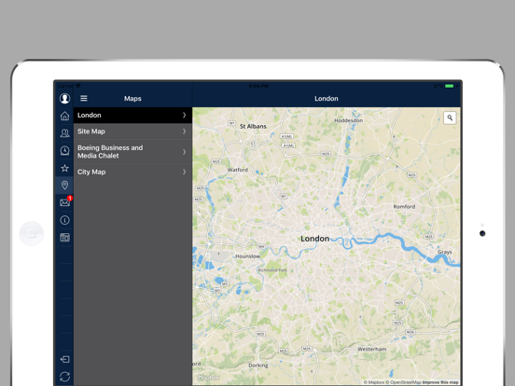Screen dimensions: 515x386
Task: Click the London label on the map
Action: coord(314,239)
